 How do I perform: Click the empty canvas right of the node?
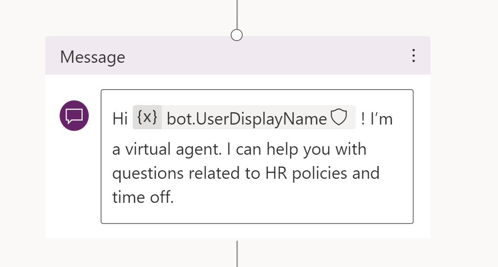[x=463, y=142]
